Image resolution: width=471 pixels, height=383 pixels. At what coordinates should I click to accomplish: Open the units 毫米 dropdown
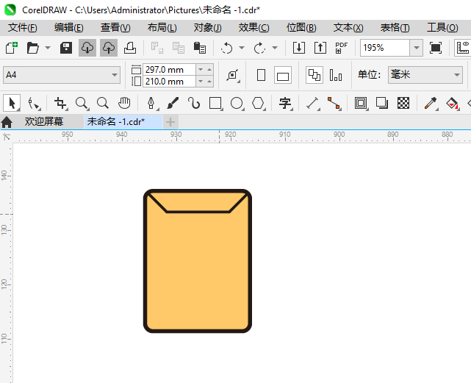tap(456, 75)
